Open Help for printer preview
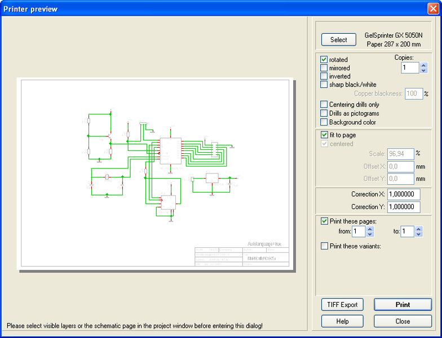Image resolution: width=442 pixels, height=338 pixels. coord(342,321)
